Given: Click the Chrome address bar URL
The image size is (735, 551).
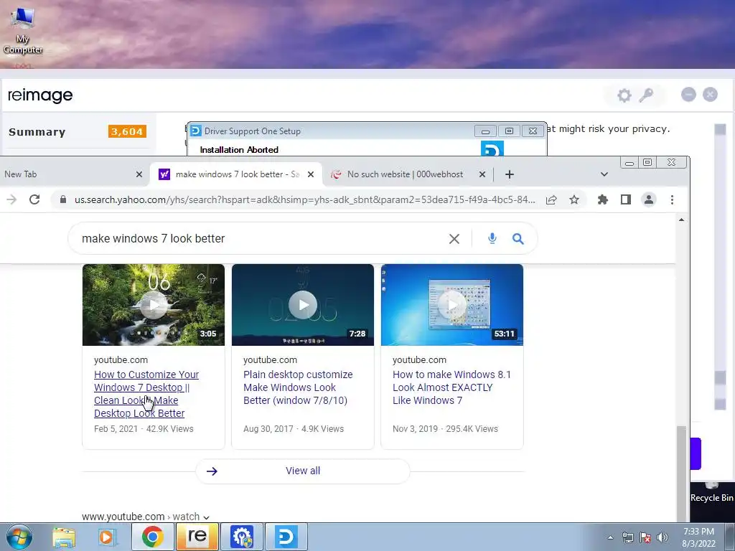Looking at the screenshot, I should [x=304, y=200].
